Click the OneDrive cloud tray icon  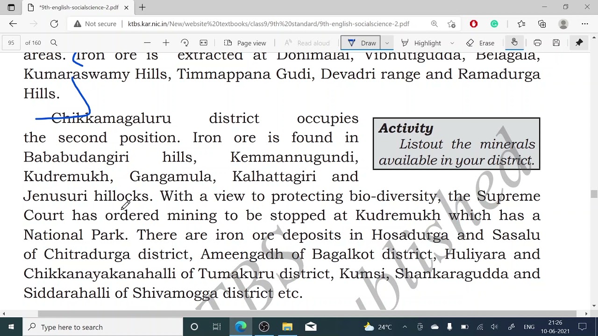pyautogui.click(x=434, y=327)
